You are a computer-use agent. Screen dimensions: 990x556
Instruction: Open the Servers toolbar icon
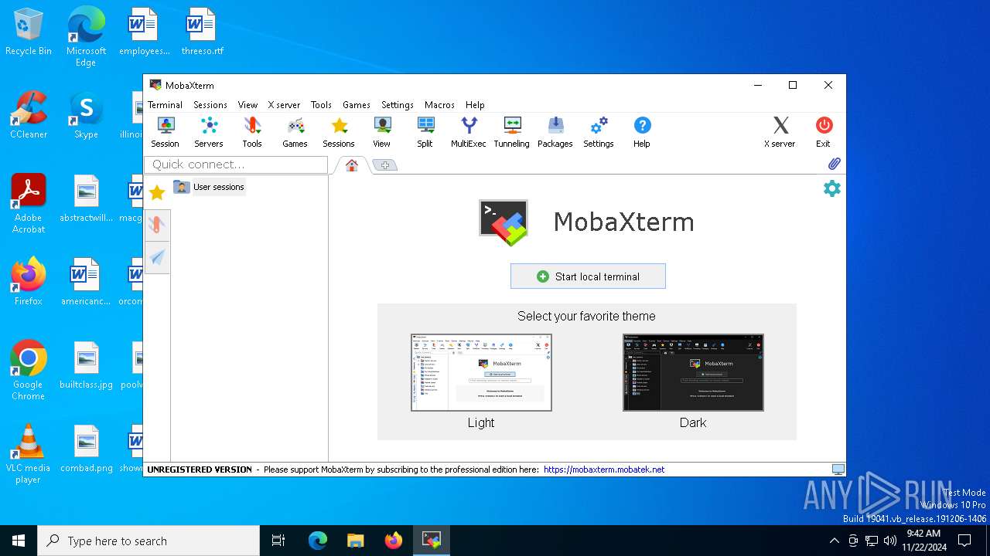coord(208,132)
